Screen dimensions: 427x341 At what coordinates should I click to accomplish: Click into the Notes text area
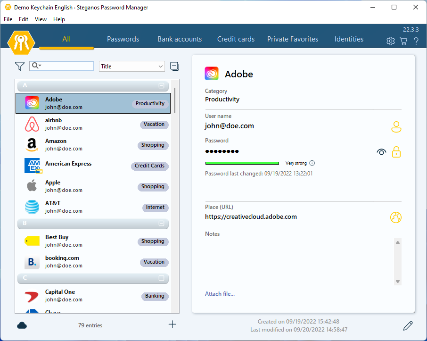tap(299, 262)
